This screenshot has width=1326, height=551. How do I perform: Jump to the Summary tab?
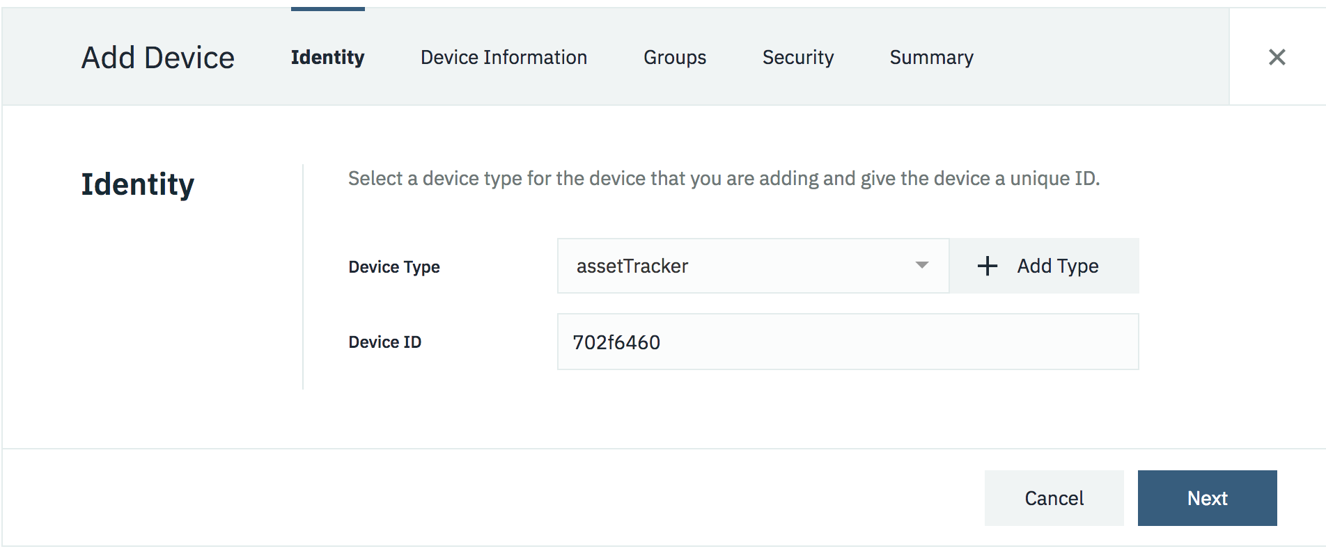931,57
